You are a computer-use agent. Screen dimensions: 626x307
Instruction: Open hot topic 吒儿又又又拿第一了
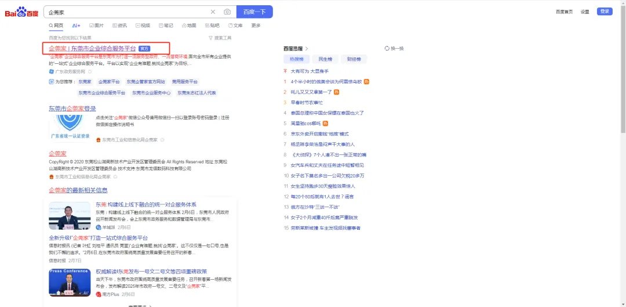[311, 92]
